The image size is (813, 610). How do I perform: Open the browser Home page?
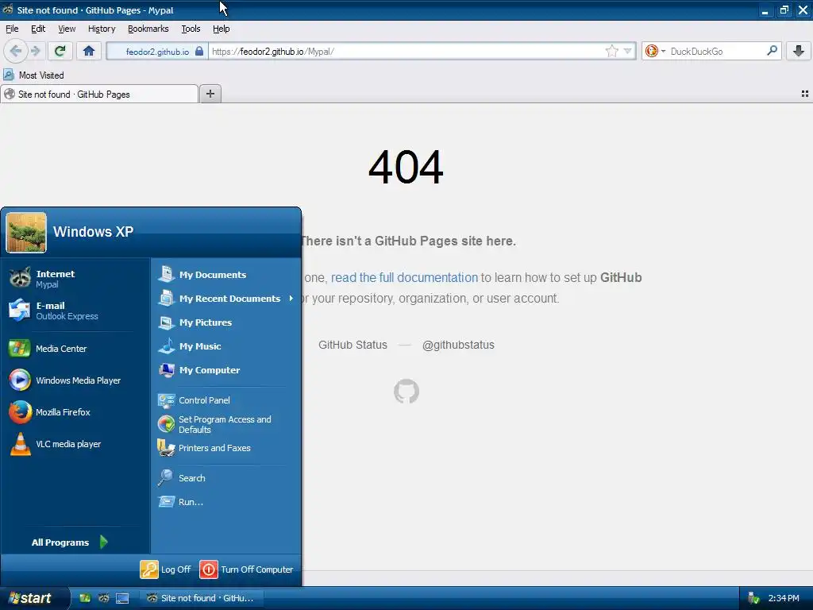point(89,51)
